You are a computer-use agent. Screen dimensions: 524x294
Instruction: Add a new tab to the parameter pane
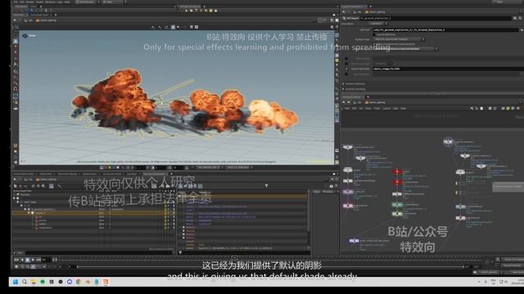click(x=370, y=7)
